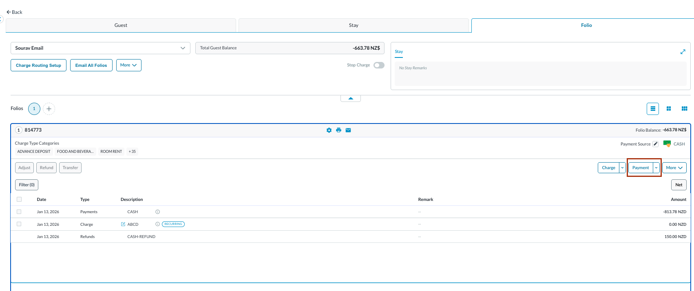694x291 pixels.
Task: Expand the Stay remarks panel
Action: click(683, 52)
